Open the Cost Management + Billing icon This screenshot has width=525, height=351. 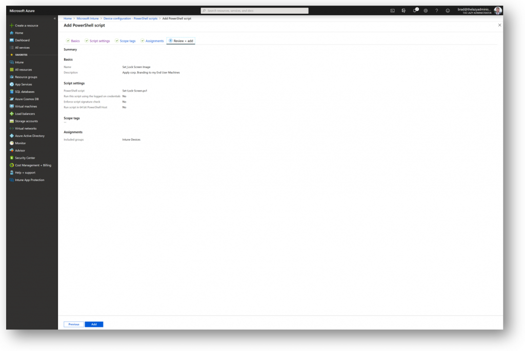click(x=12, y=165)
